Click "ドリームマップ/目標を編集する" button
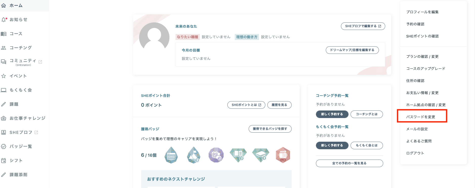 352,50
